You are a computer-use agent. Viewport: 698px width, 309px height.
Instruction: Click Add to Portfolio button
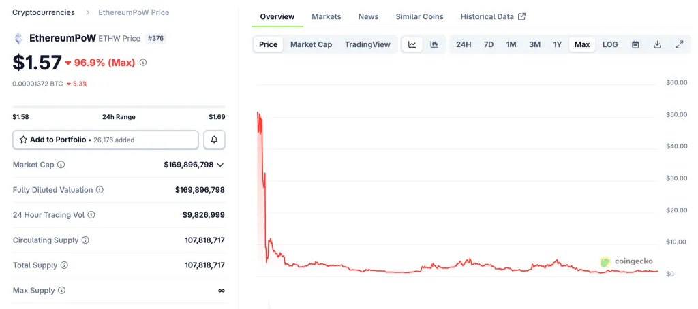(106, 140)
